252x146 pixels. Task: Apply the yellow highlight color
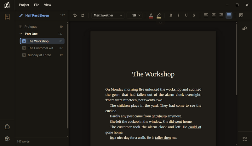tap(159, 16)
